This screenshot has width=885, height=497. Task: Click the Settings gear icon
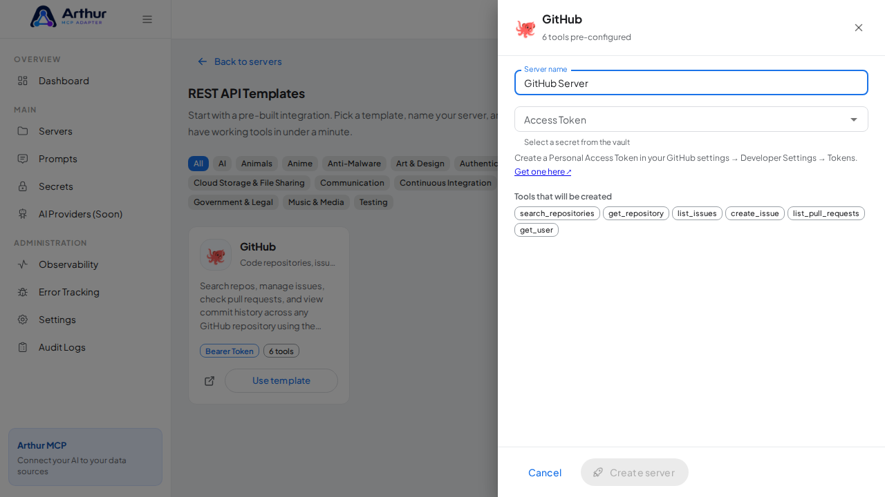[23, 320]
